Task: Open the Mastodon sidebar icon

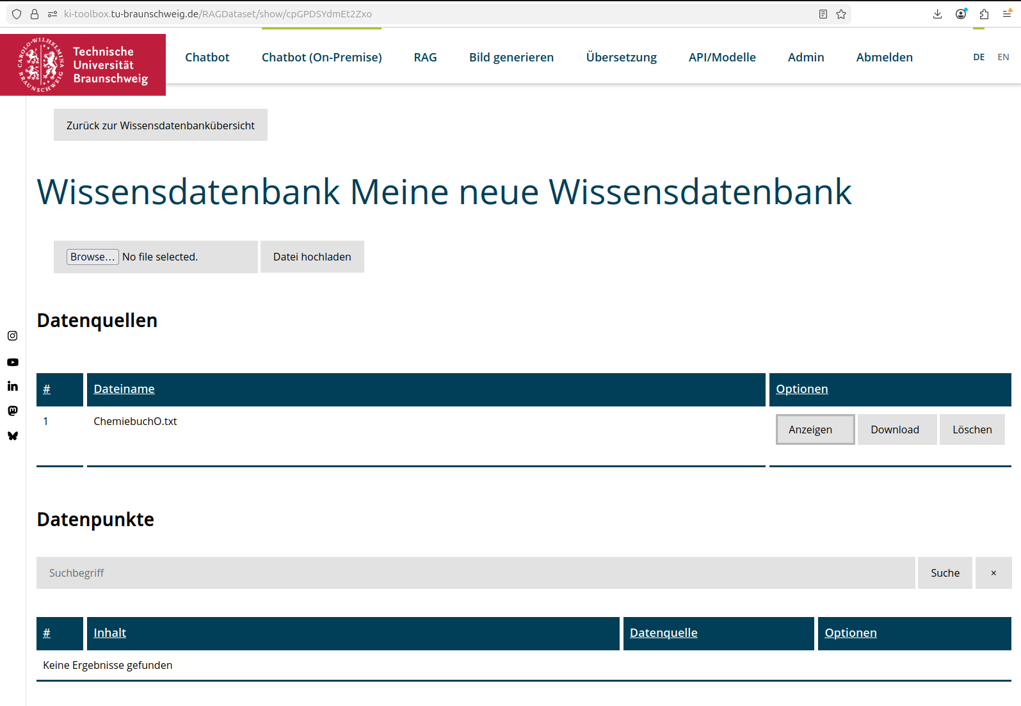Action: pyautogui.click(x=12, y=411)
